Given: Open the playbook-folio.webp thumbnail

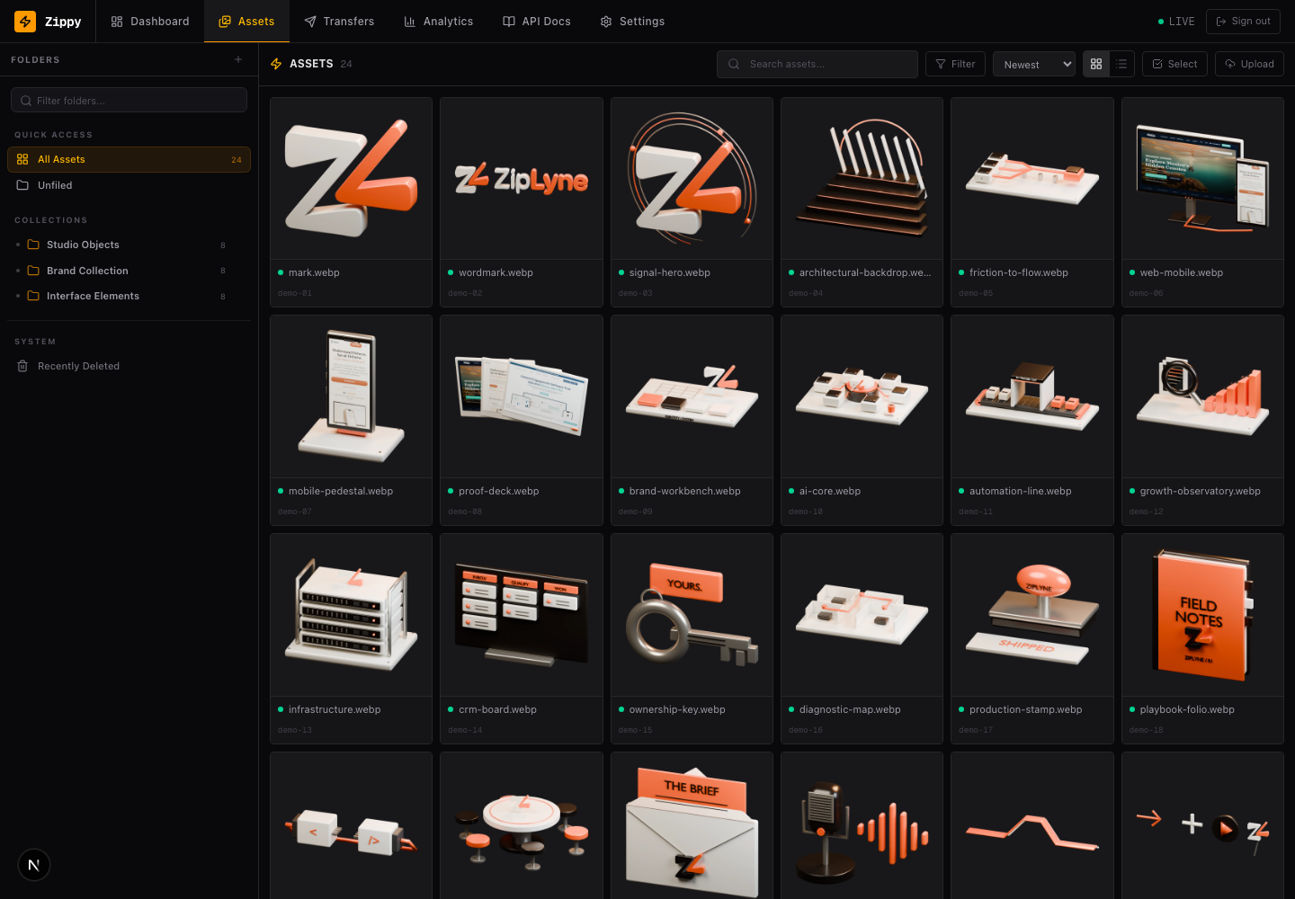Looking at the screenshot, I should click(1202, 615).
